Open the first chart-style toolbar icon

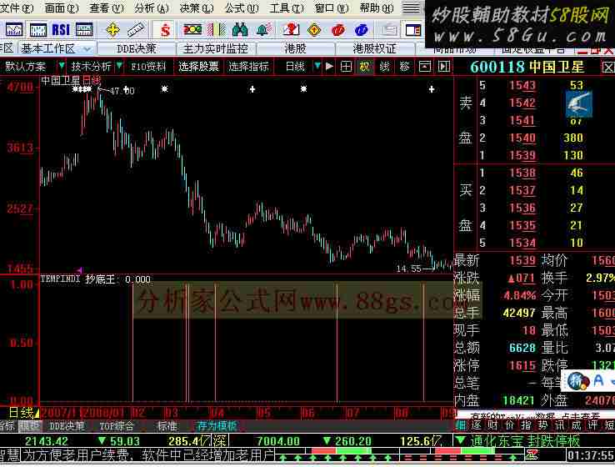[x=13, y=30]
